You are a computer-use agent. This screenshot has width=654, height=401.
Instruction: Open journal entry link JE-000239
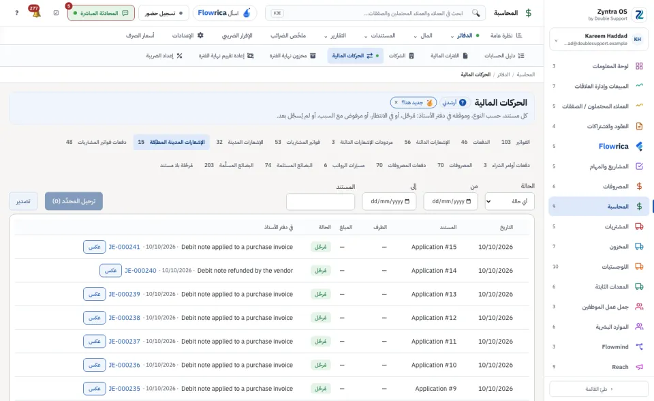[124, 294]
